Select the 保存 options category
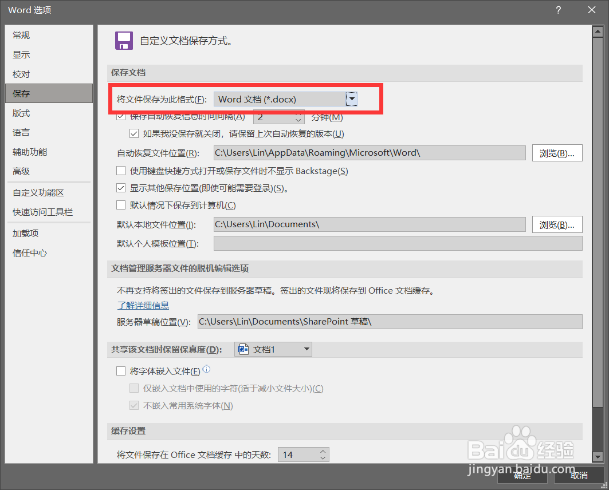 (49, 93)
